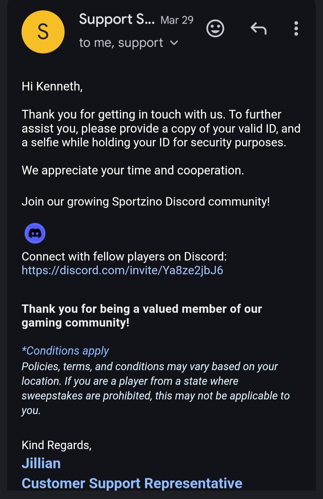Tap the We appreciate your time sentence

click(133, 170)
